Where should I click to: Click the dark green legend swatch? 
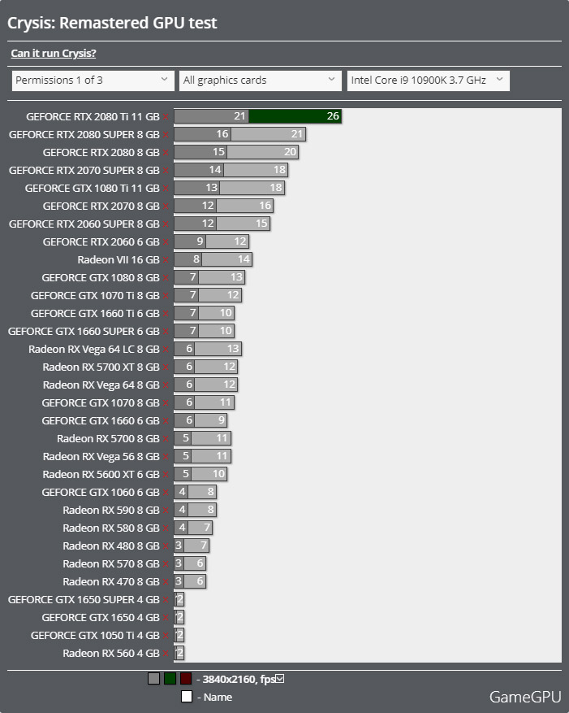(170, 679)
